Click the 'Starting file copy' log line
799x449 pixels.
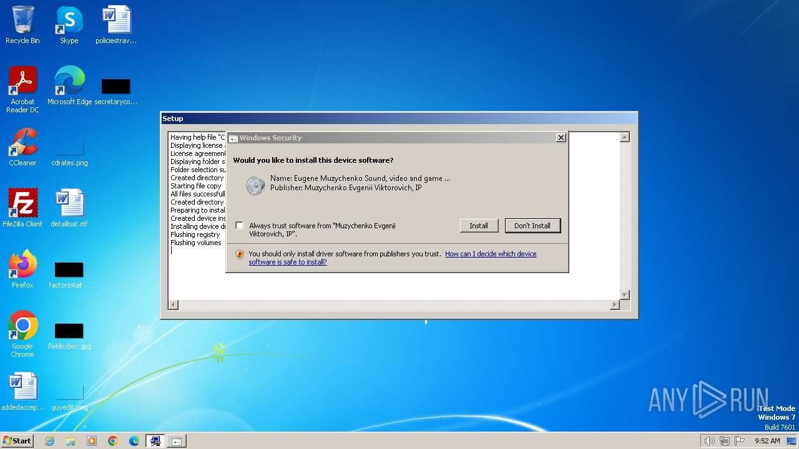tap(196, 186)
